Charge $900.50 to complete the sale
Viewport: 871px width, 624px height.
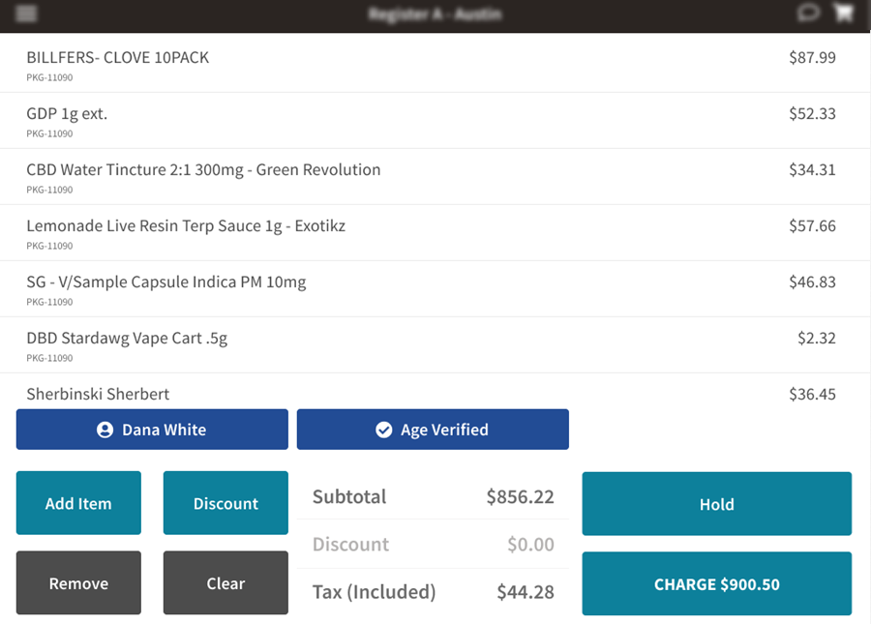coord(716,583)
